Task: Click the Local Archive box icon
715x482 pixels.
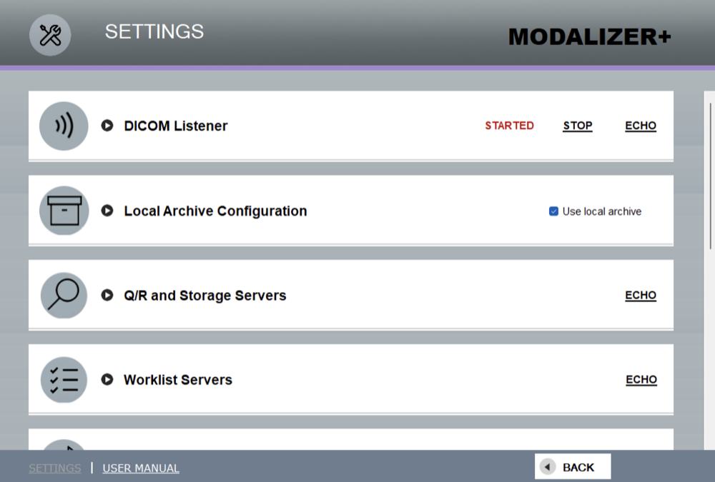Action: click(x=64, y=211)
